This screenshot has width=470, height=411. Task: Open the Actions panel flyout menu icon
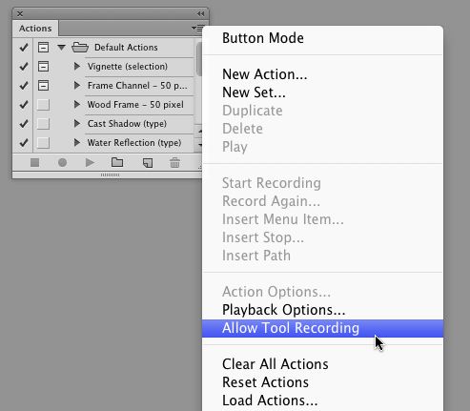click(197, 29)
